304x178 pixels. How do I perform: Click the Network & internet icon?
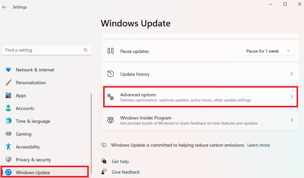8,70
